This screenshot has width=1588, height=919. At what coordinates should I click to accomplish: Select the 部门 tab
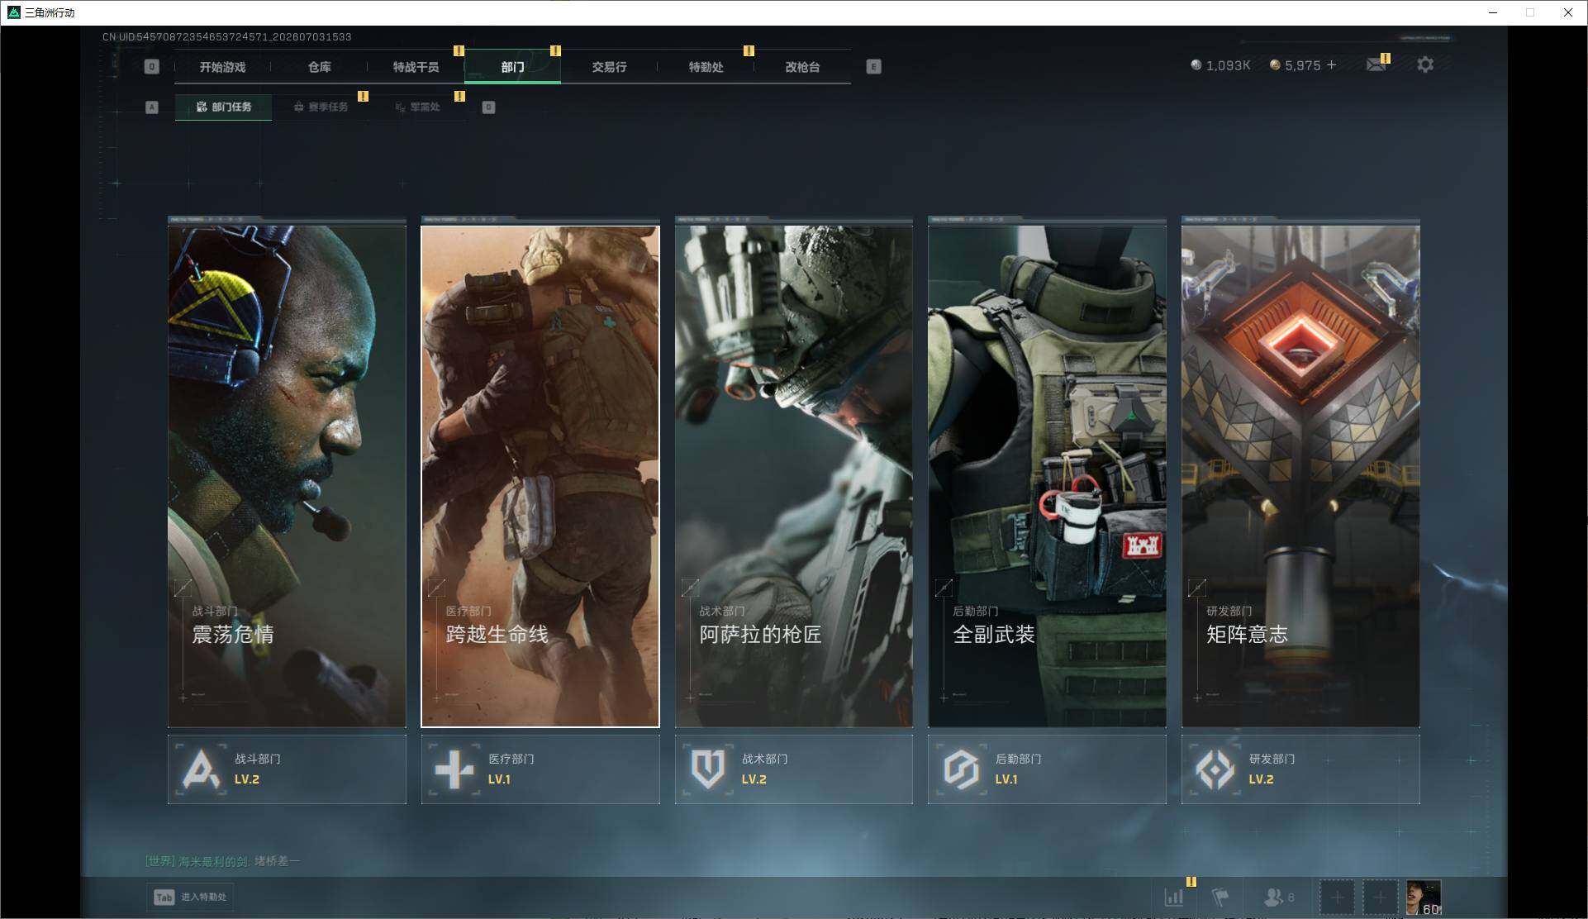coord(512,67)
